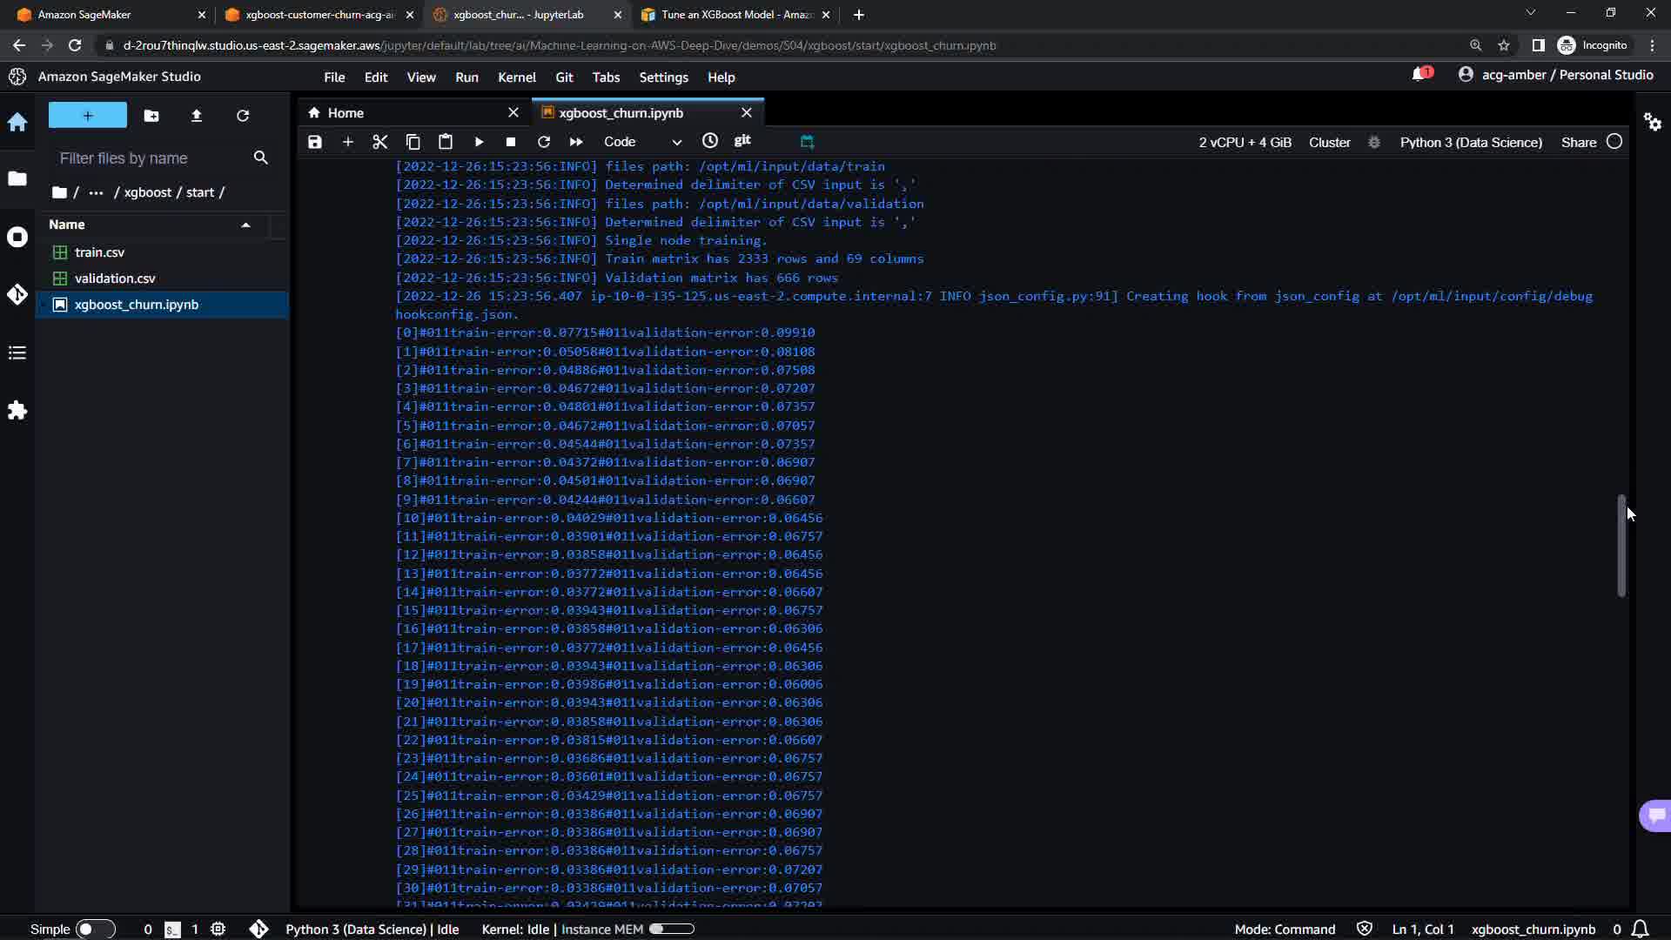Open the extensions puzzle sidebar icon
1671x940 pixels.
(17, 410)
